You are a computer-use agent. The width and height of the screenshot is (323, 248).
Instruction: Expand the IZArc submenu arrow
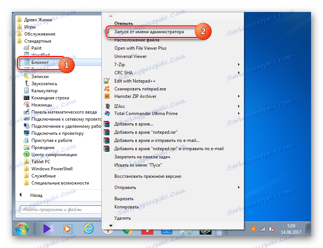239,106
